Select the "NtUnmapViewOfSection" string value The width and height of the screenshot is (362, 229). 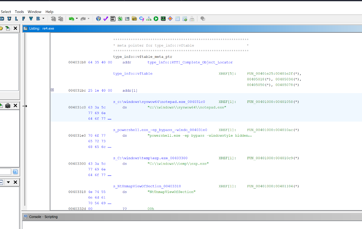coord(171,192)
